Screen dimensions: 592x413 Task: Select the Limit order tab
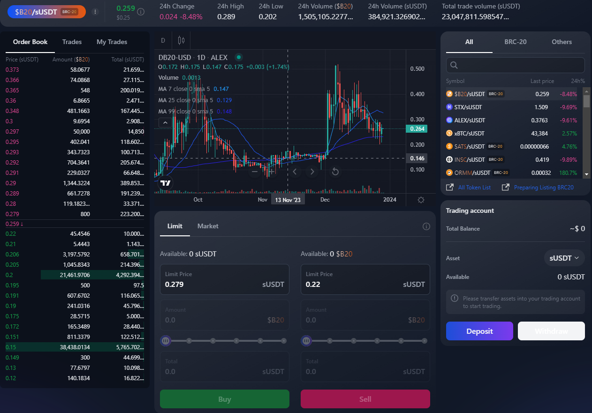point(175,226)
